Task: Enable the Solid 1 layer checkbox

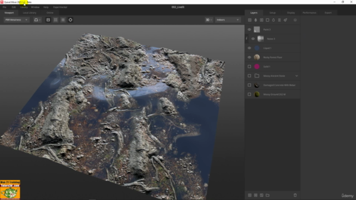Action: coord(249,67)
